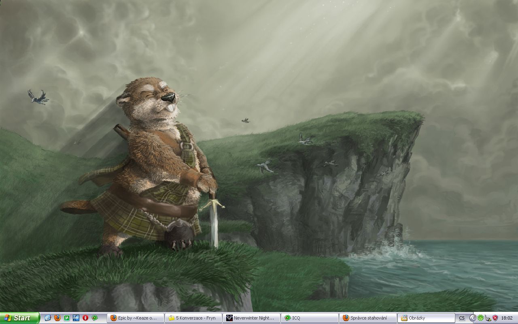Open network connection tray icon
Image resolution: width=518 pixels, height=324 pixels.
(488, 318)
